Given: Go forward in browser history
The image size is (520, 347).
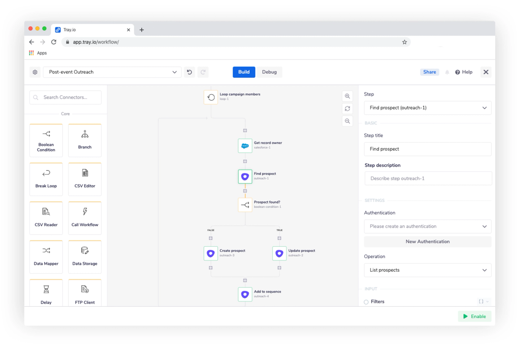Looking at the screenshot, I should coord(43,42).
